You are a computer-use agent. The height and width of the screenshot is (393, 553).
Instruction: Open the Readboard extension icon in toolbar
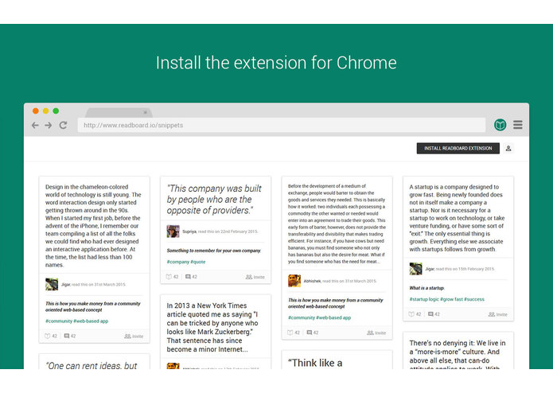500,125
